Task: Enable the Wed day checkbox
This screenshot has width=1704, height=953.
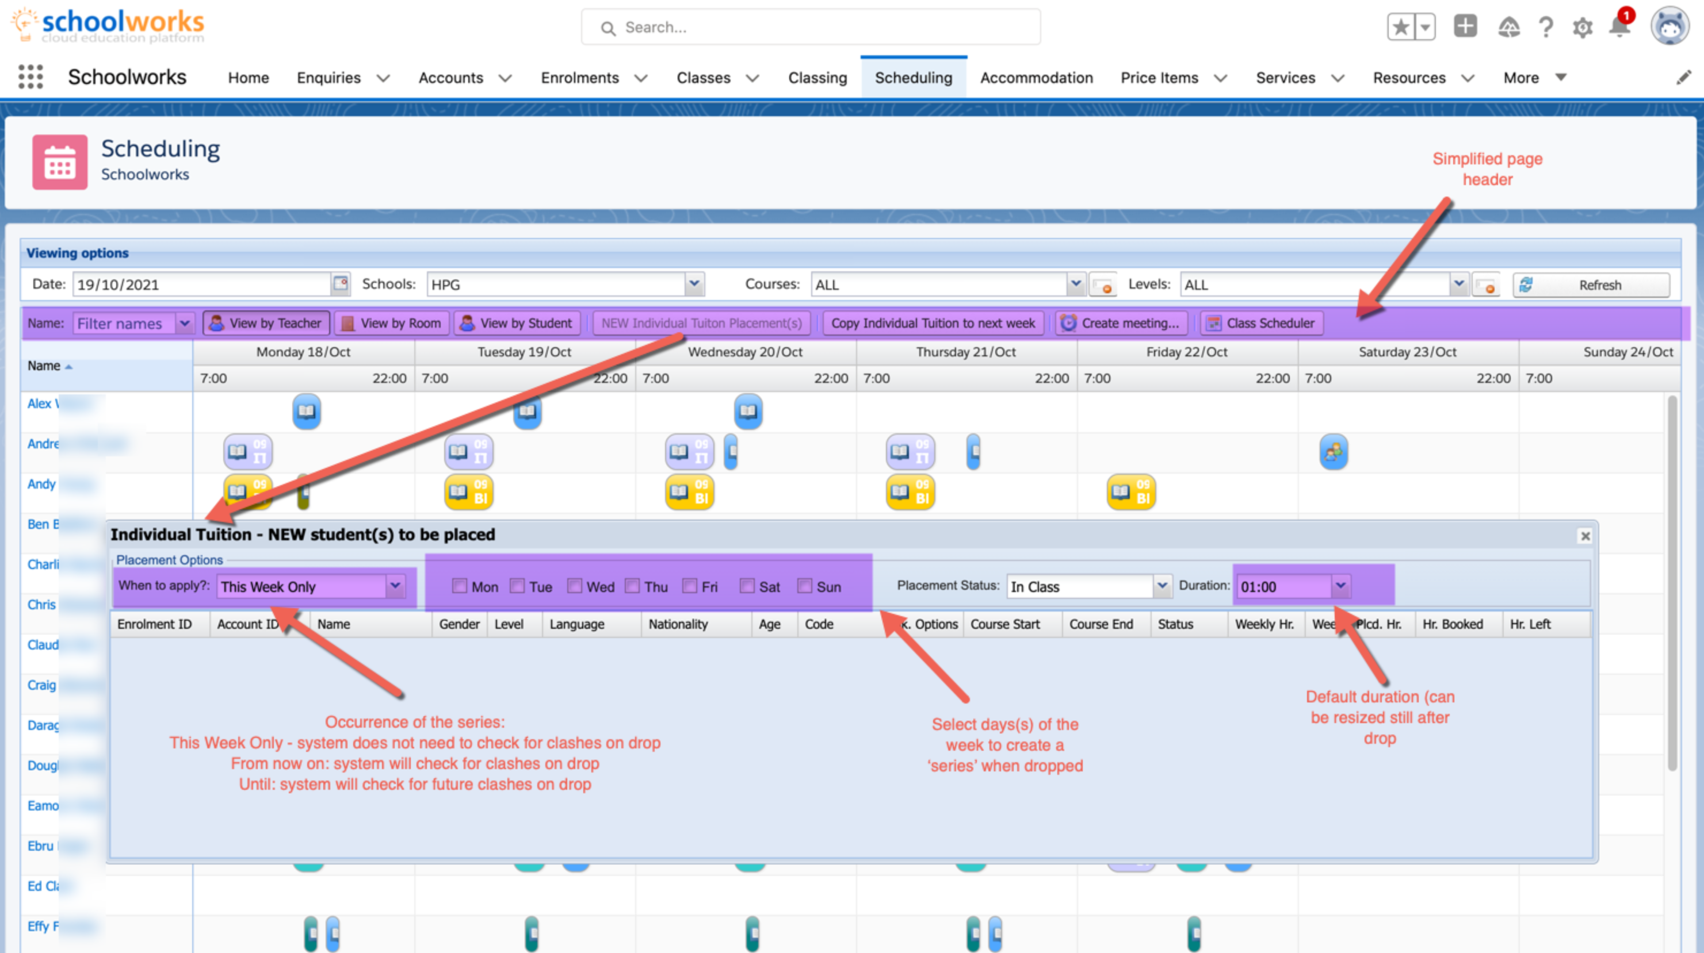Action: pos(575,586)
